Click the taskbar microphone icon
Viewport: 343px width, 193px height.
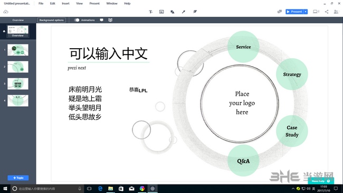coord(80,189)
